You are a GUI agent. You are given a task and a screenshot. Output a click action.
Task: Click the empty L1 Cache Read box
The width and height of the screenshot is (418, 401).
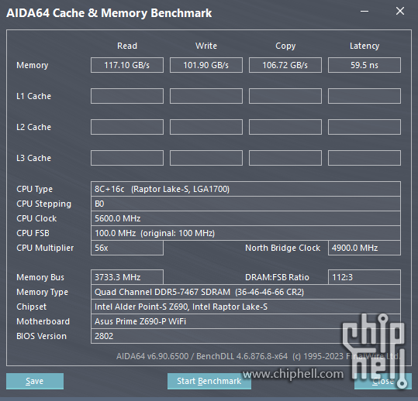[x=127, y=96]
